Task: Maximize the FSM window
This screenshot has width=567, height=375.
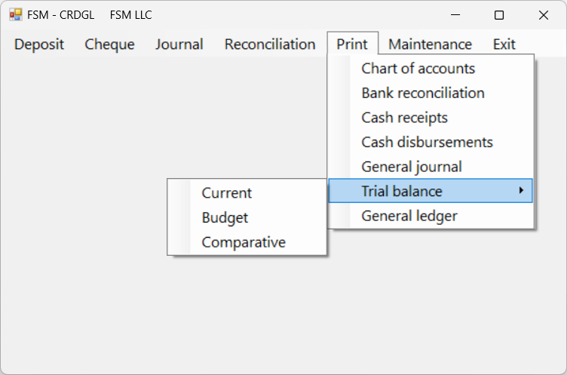Action: click(498, 14)
